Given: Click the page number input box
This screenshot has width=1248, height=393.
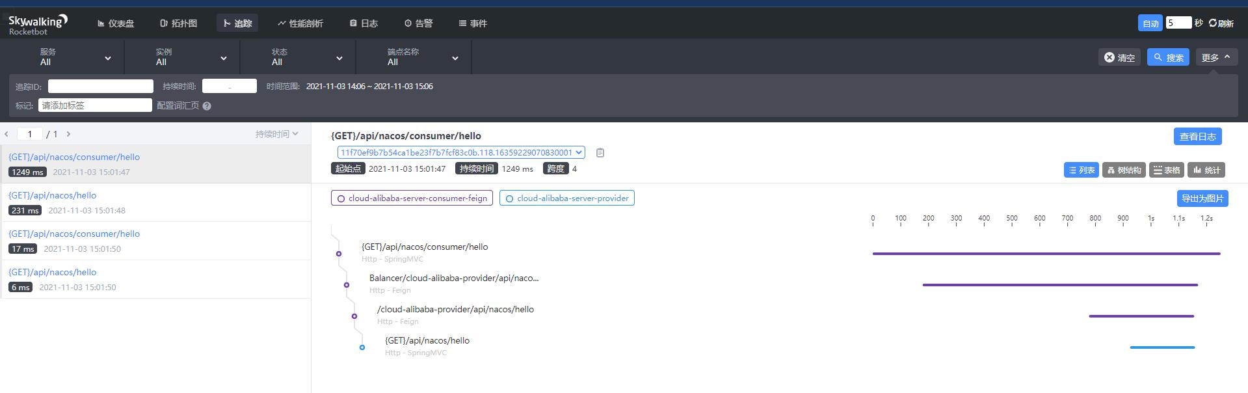Looking at the screenshot, I should [30, 134].
